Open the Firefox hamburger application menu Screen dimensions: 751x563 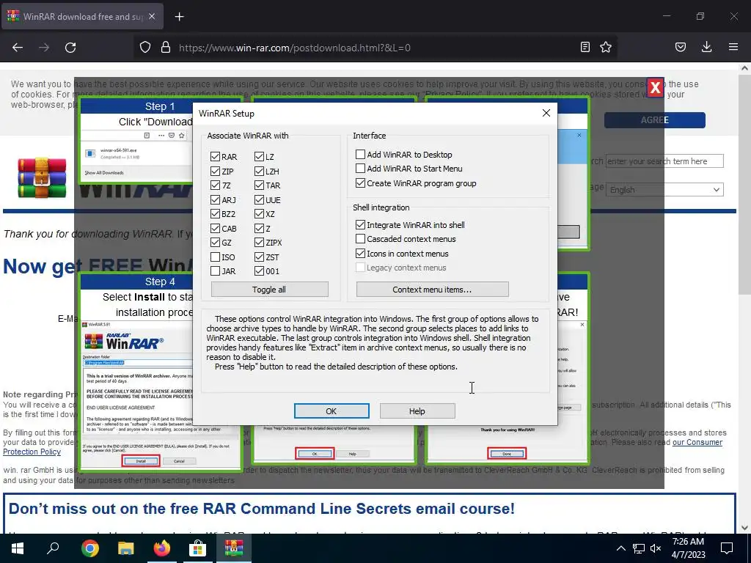pyautogui.click(x=733, y=48)
